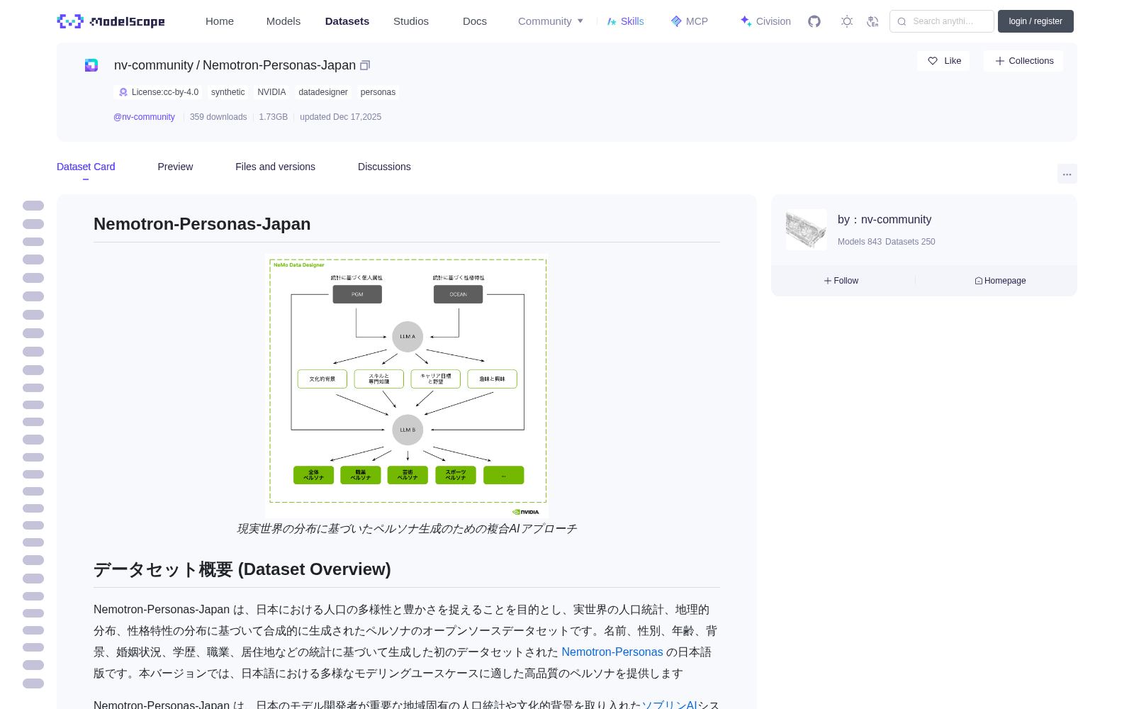Open the nv-community Homepage button
The image size is (1134, 709).
1000,281
